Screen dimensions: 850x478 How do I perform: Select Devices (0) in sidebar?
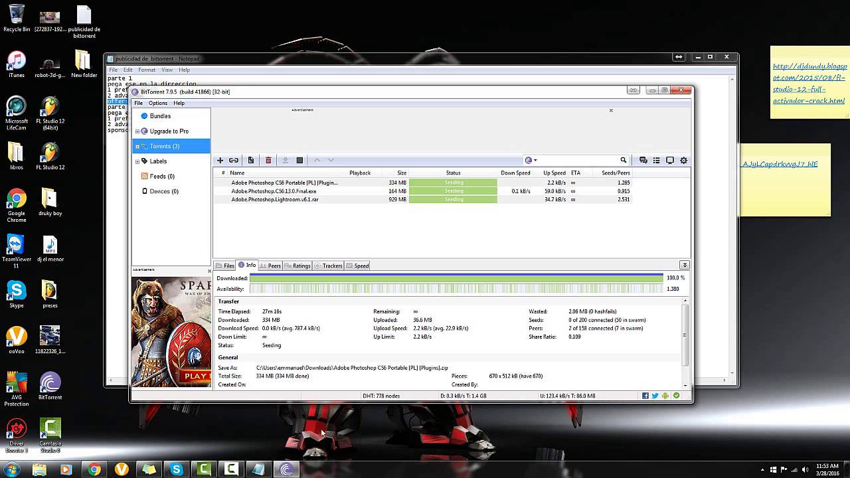164,191
